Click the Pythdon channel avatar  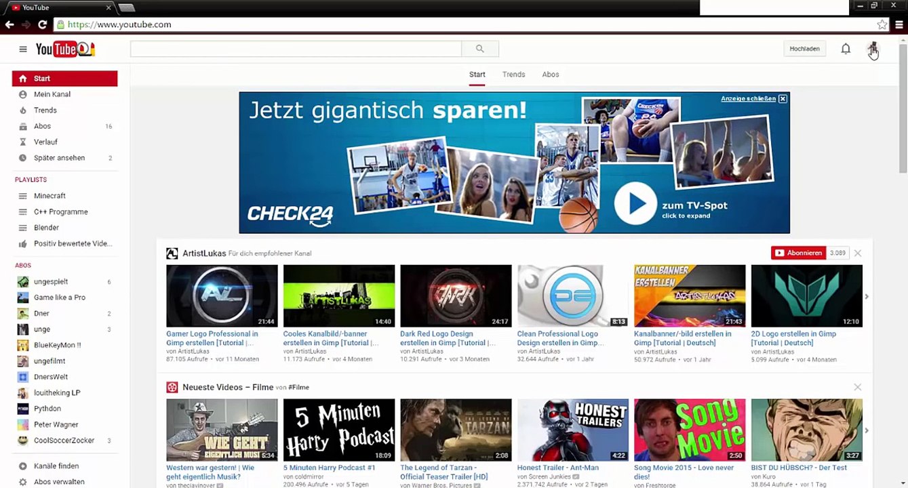(23, 409)
